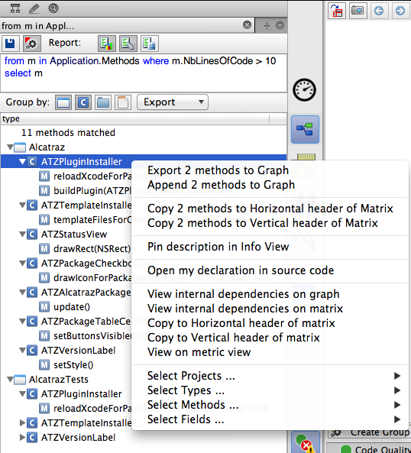Viewport: 411px width, 453px height.
Task: Click the status icon with red error badge
Action: pyautogui.click(x=306, y=443)
